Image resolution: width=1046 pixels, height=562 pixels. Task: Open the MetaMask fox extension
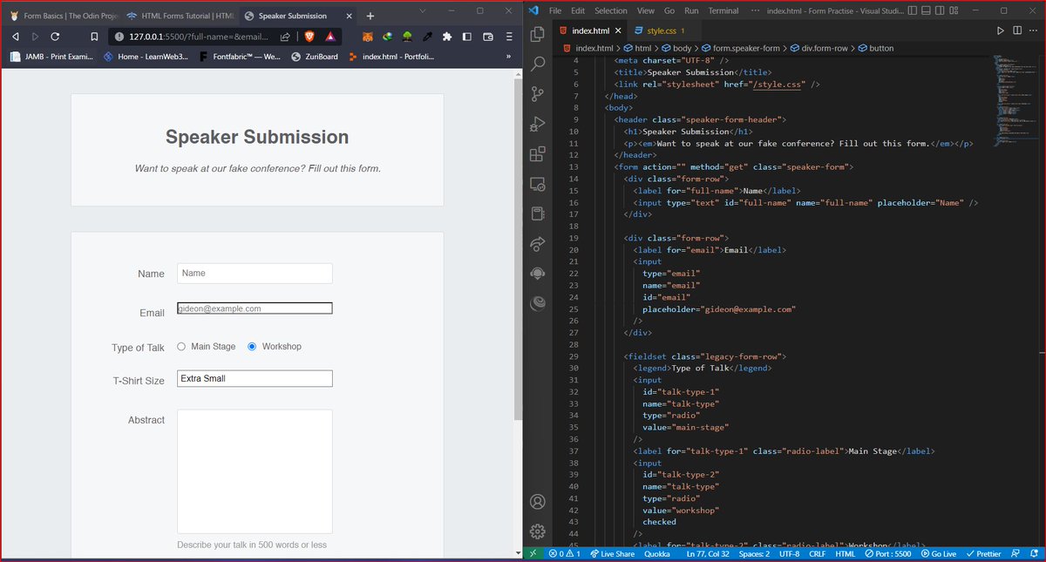[368, 37]
